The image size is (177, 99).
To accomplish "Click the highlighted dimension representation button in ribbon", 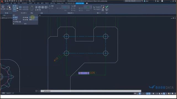I will click(14, 8).
